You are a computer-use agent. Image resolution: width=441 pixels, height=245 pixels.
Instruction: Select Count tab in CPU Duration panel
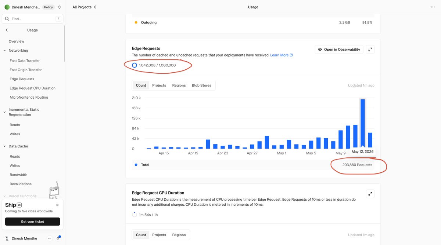click(141, 235)
